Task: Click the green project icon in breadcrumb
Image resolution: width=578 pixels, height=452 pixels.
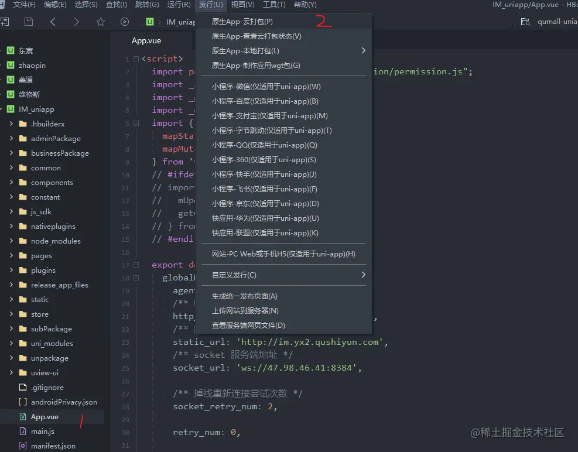Action: coord(150,22)
